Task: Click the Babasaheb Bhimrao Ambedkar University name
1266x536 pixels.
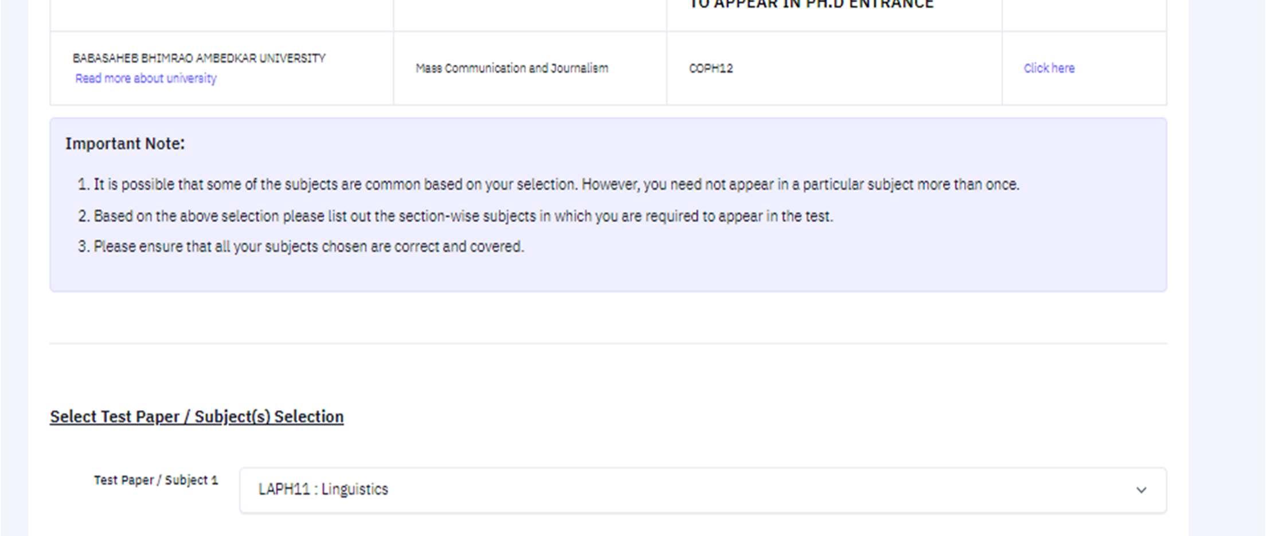Action: (199, 58)
